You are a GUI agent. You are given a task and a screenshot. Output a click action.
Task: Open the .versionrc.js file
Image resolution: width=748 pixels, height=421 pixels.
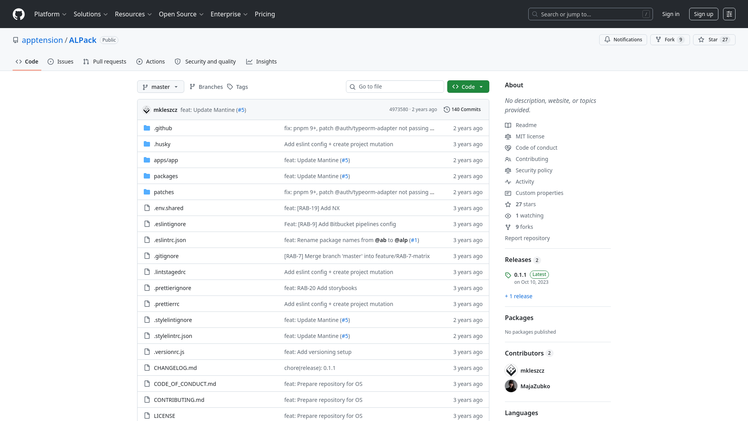tap(169, 352)
